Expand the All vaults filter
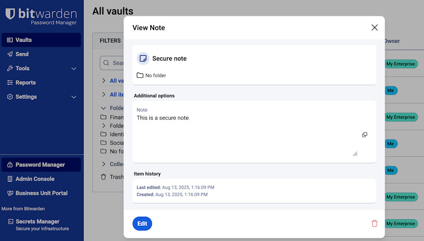Screen dimensions: 424x241 tap(104, 81)
